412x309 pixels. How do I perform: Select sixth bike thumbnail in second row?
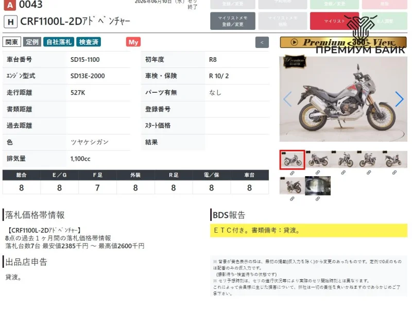pos(292,186)
